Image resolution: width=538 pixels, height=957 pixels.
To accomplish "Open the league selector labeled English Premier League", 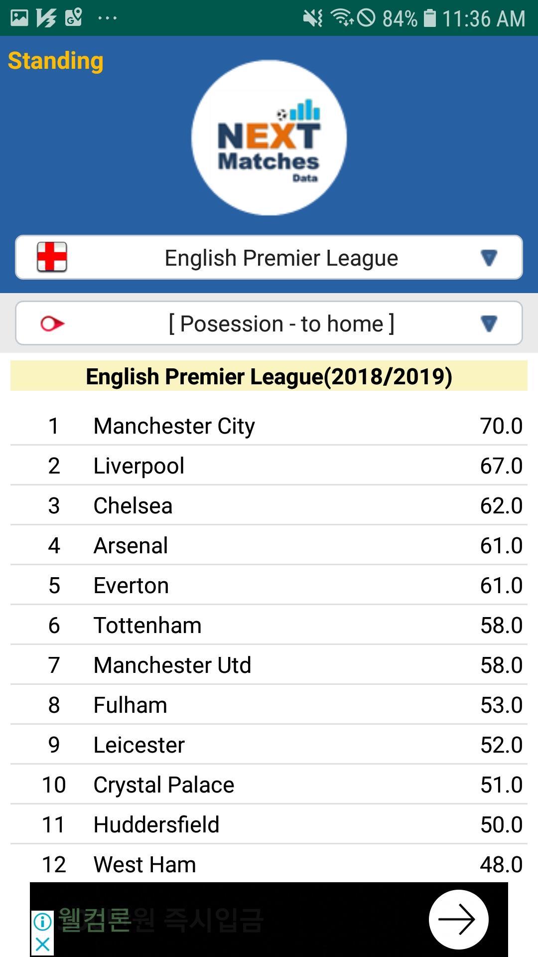I will coord(281,258).
